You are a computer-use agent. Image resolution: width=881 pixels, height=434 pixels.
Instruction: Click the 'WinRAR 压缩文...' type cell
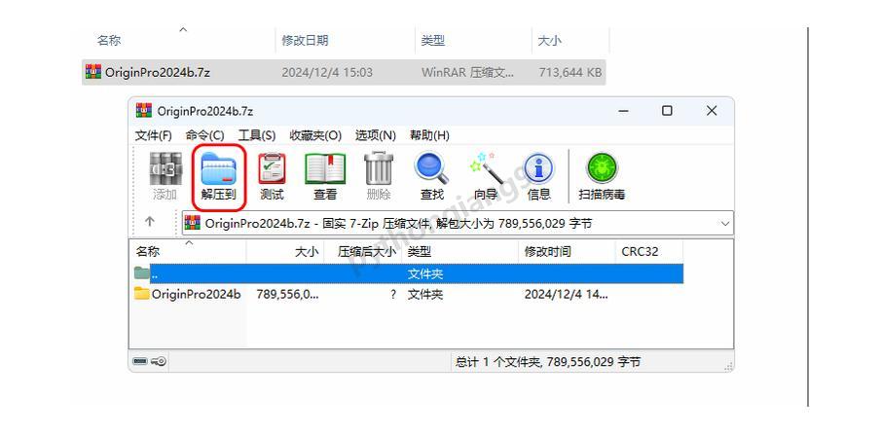tap(467, 72)
